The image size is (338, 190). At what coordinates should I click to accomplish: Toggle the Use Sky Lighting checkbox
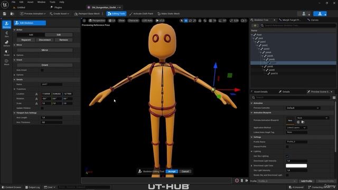(x=287, y=156)
